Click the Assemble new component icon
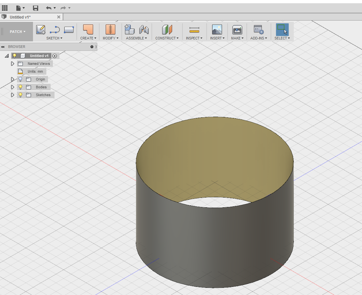Screen dimensions: 362x295 [129, 30]
